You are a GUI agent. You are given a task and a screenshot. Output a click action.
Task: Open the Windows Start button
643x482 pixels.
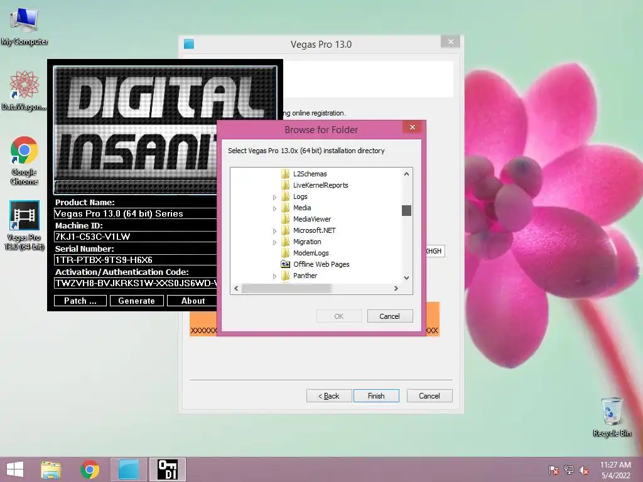pyautogui.click(x=15, y=469)
